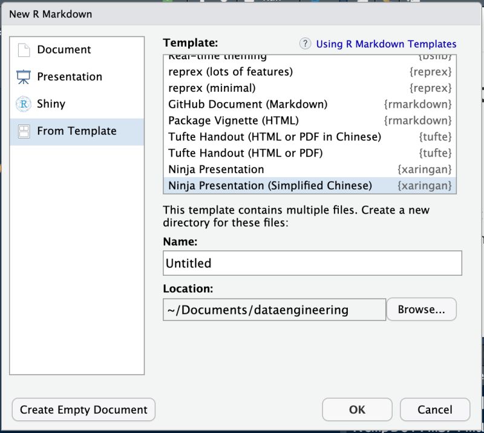Click the Location path field
Viewport: 484px width, 433px height.
click(274, 309)
